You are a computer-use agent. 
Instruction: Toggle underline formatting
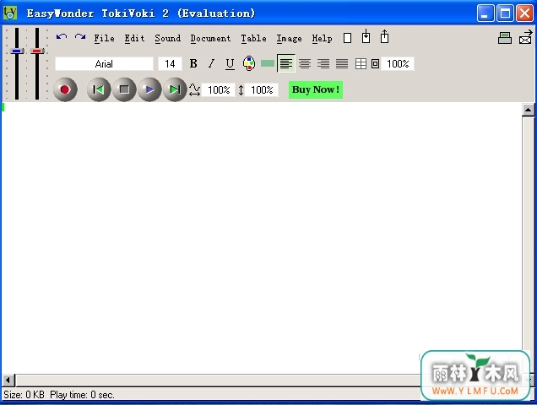(x=231, y=63)
